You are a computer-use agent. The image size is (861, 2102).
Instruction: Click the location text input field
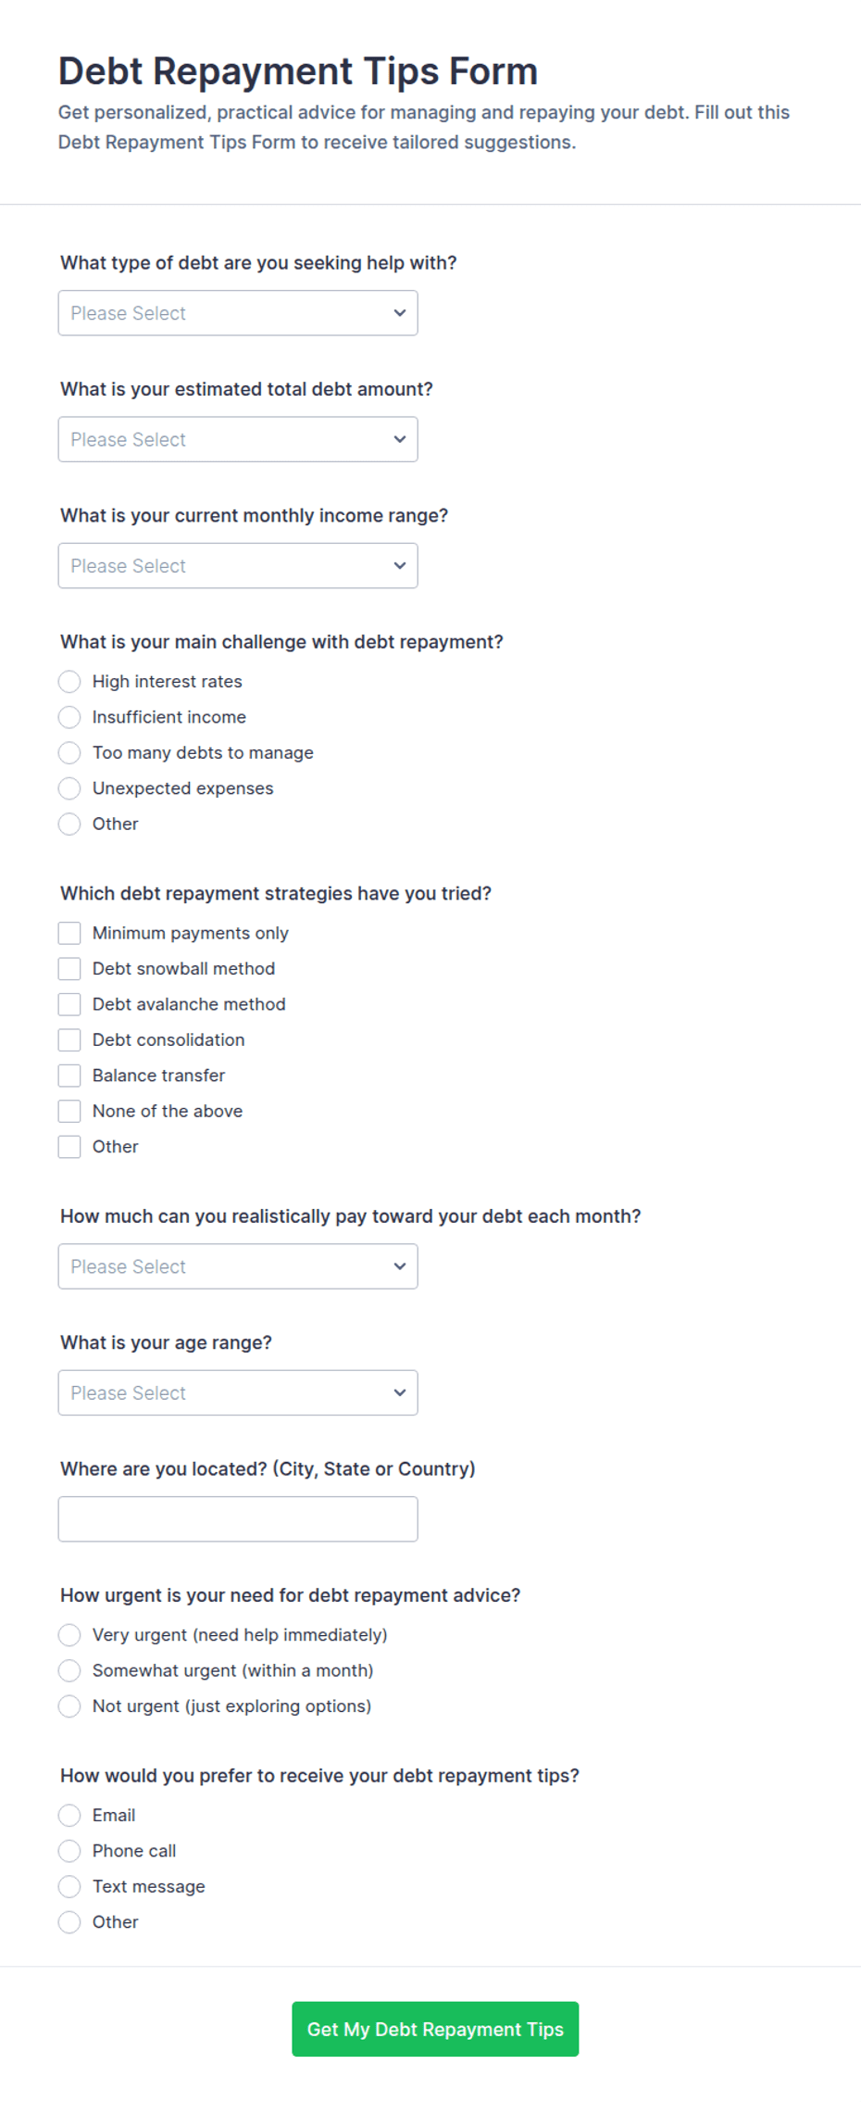238,1519
